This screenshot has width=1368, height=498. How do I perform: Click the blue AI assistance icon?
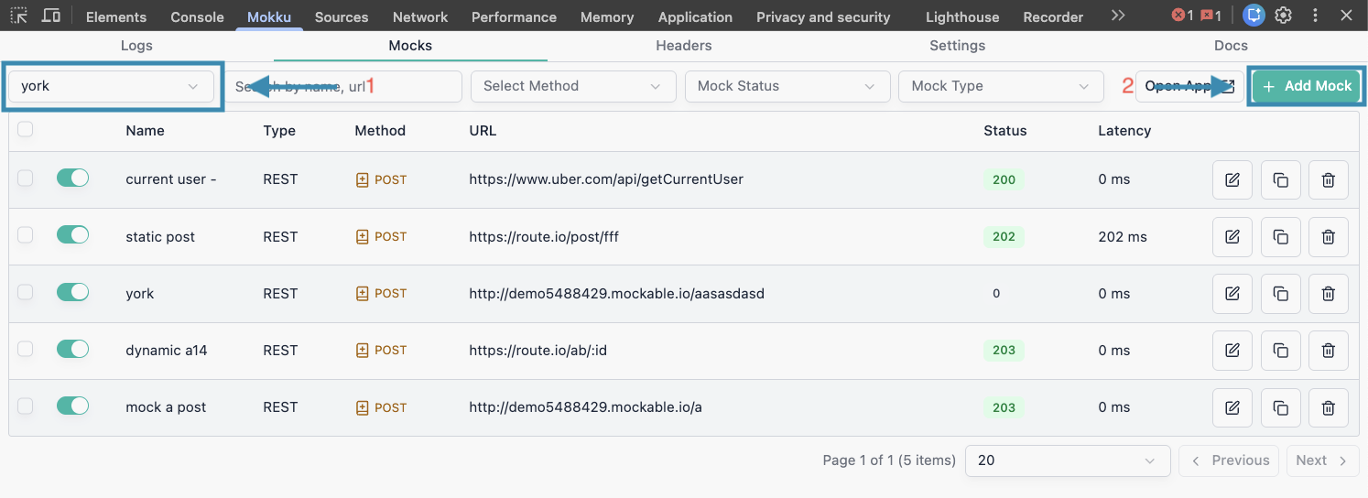[x=1254, y=16]
